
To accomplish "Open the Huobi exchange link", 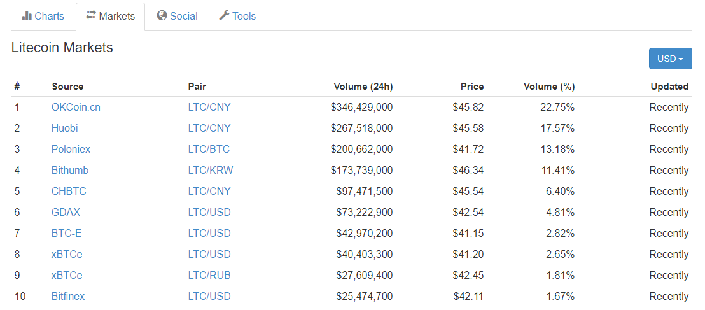I will pos(64,129).
